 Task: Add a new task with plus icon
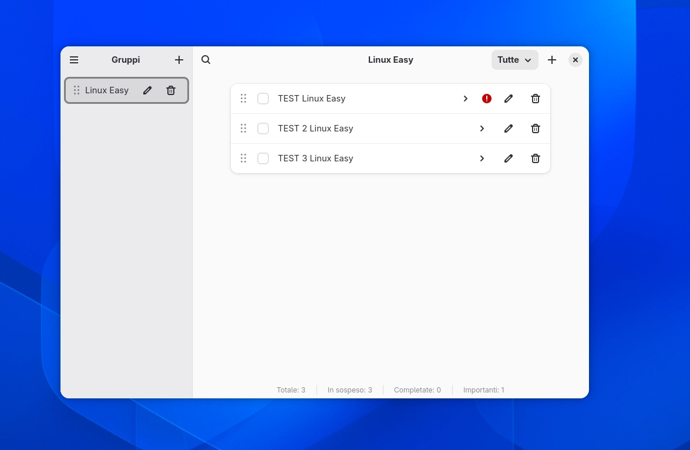point(552,60)
